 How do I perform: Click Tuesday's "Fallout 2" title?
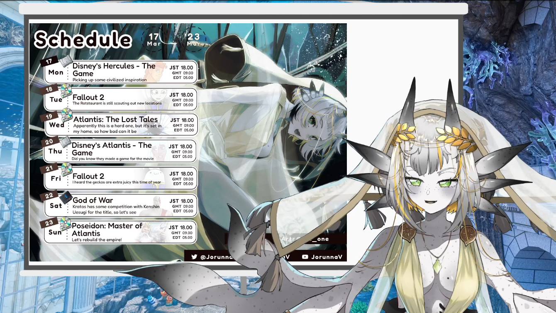tap(88, 97)
